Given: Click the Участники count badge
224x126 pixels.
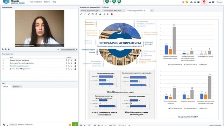Looking at the screenshot, I should coord(12,54).
